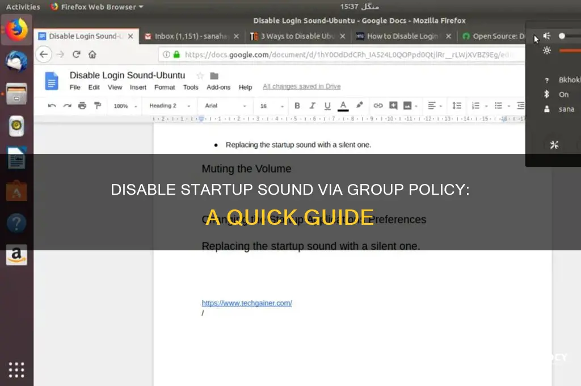The height and width of the screenshot is (386, 581).
Task: Open the Arial font dropdown
Action: click(x=225, y=106)
